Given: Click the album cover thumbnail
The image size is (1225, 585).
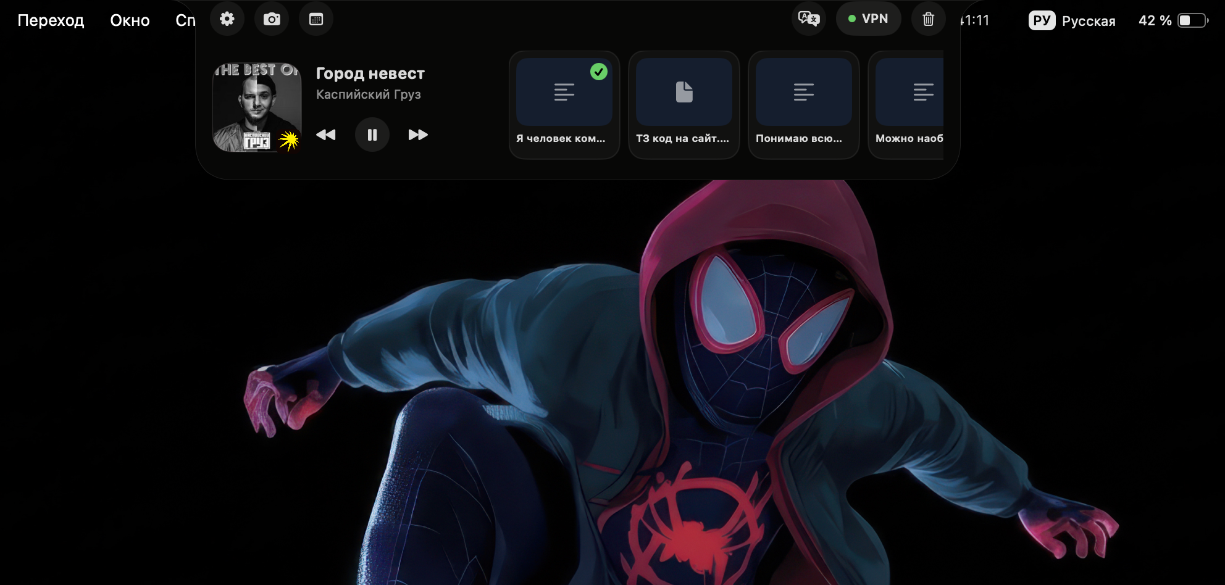Looking at the screenshot, I should [257, 107].
